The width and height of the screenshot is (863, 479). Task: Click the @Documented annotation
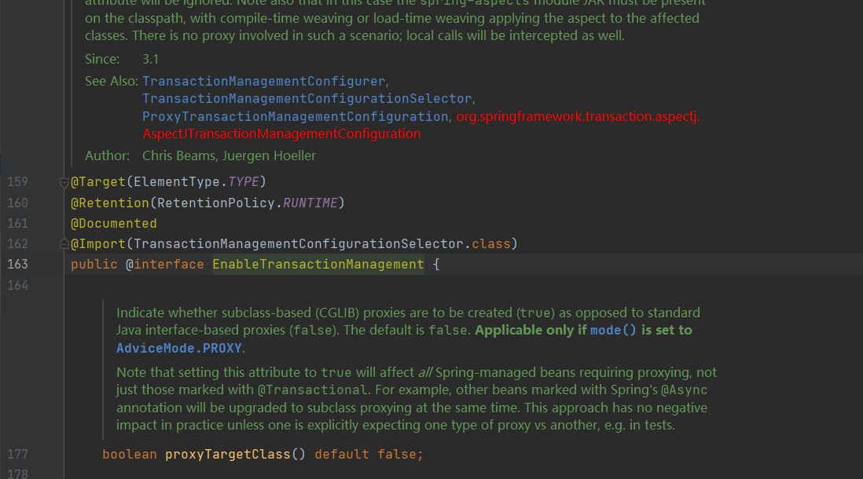point(114,223)
